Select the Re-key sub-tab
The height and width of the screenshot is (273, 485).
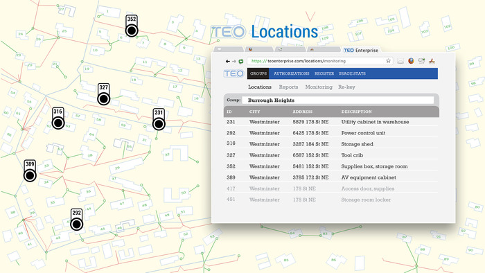coord(346,87)
